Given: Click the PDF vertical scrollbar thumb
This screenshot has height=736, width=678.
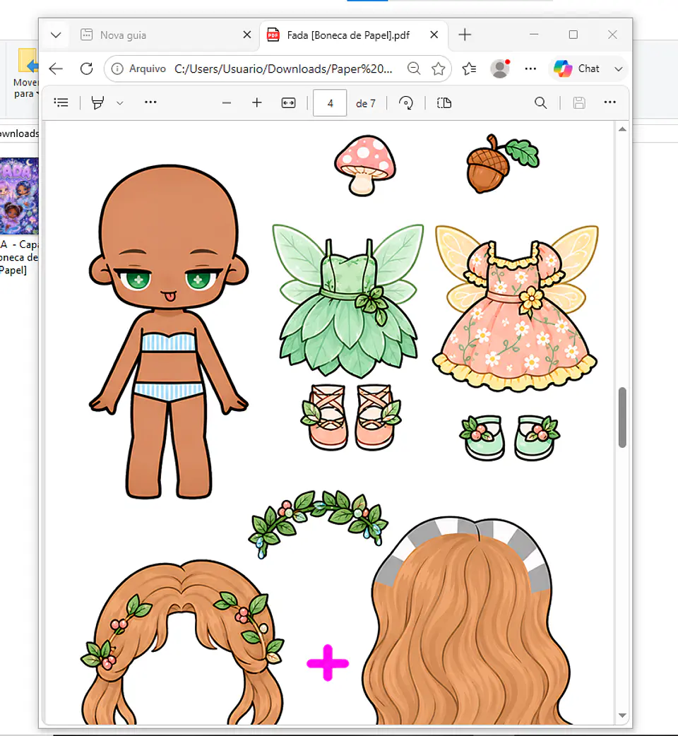Looking at the screenshot, I should tap(622, 417).
